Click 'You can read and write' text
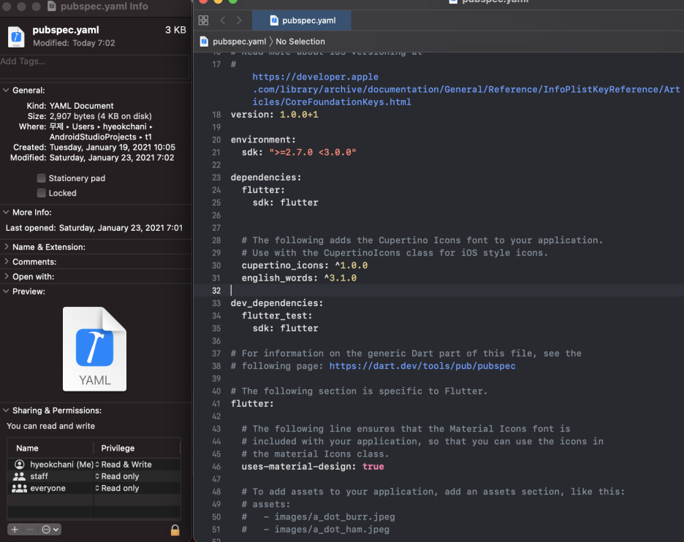The width and height of the screenshot is (684, 542). pyautogui.click(x=50, y=426)
